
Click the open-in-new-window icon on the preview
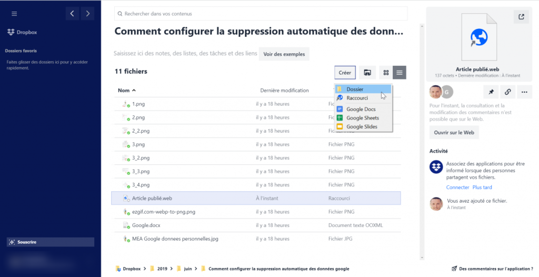point(521,17)
